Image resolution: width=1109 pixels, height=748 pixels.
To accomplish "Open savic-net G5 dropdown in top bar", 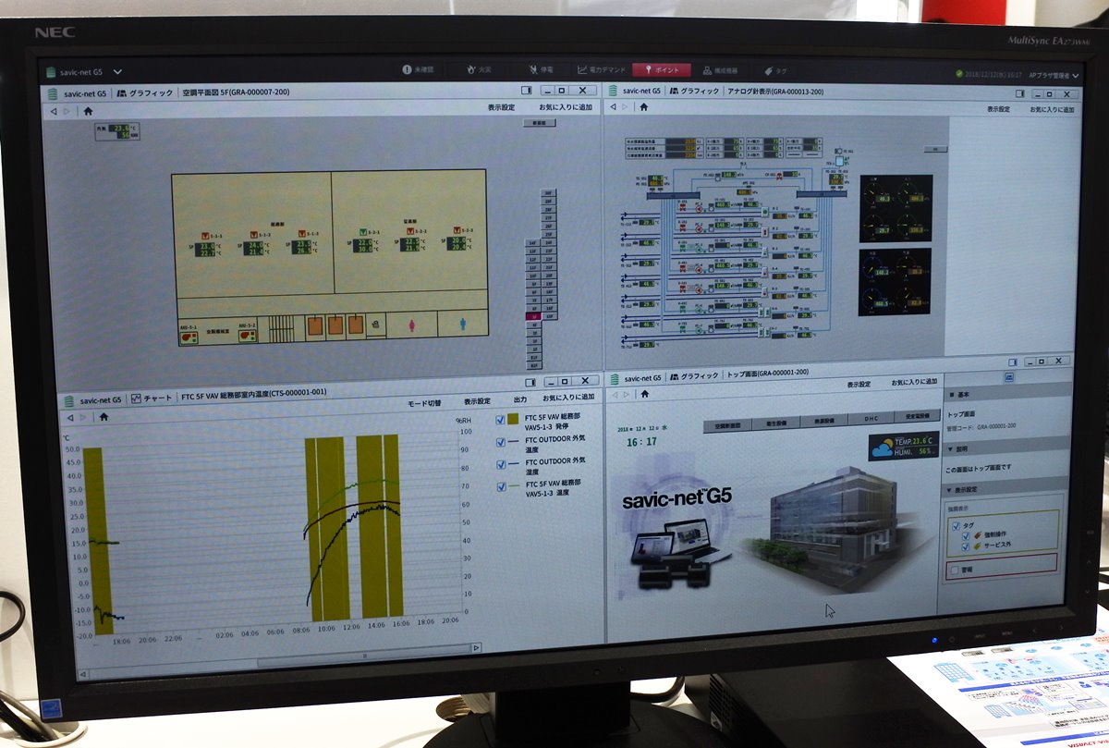I will [x=117, y=71].
